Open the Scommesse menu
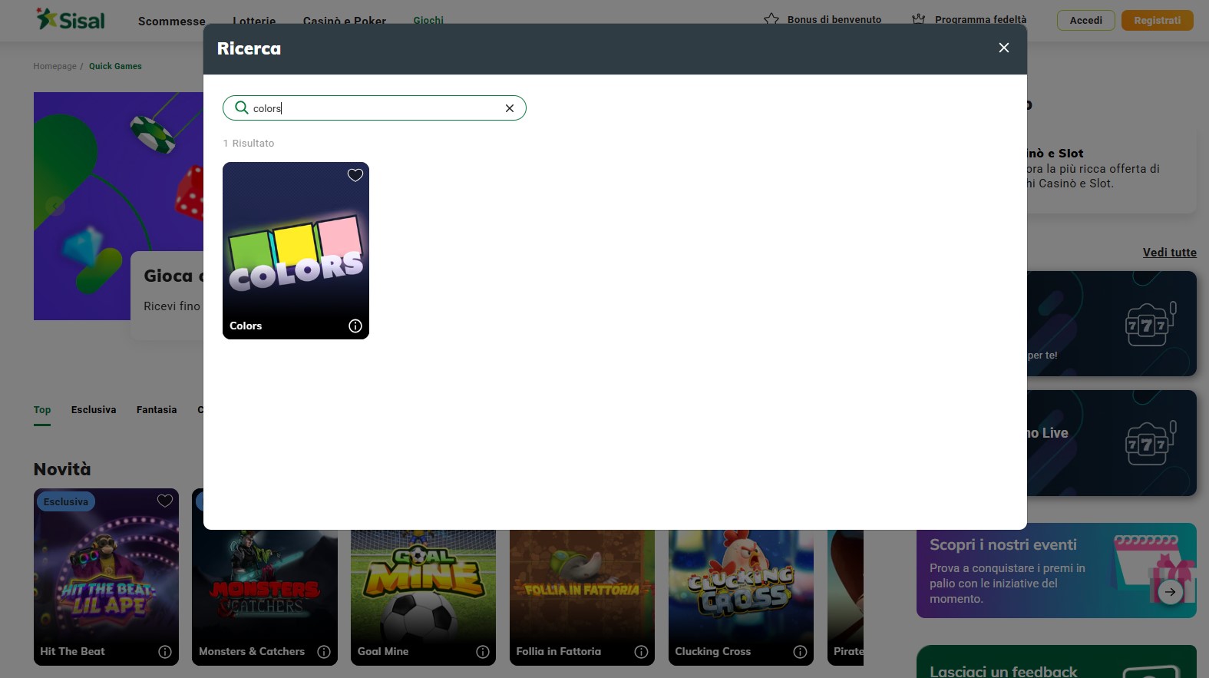Viewport: 1209px width, 678px height. pos(171,21)
